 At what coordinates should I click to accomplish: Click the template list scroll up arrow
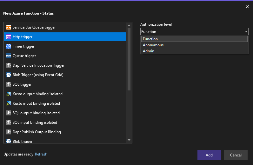click(129, 25)
